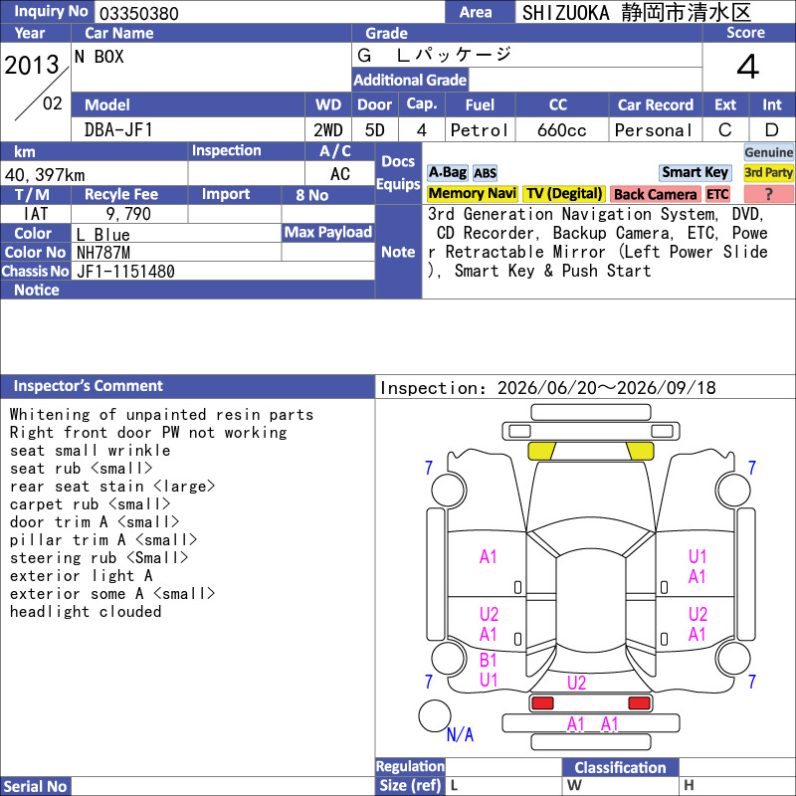
Task: Click the score value 4
Action: point(748,67)
